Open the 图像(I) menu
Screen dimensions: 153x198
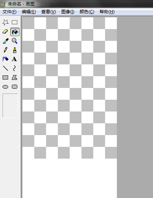68,12
